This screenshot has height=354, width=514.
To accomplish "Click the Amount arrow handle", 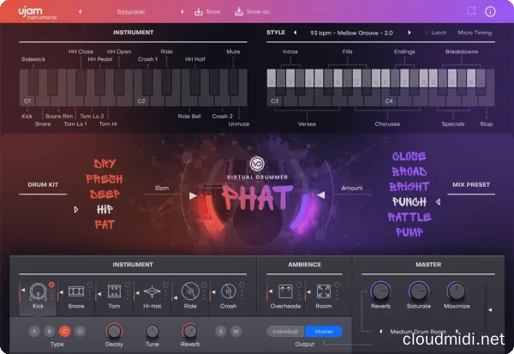I will coord(321,195).
